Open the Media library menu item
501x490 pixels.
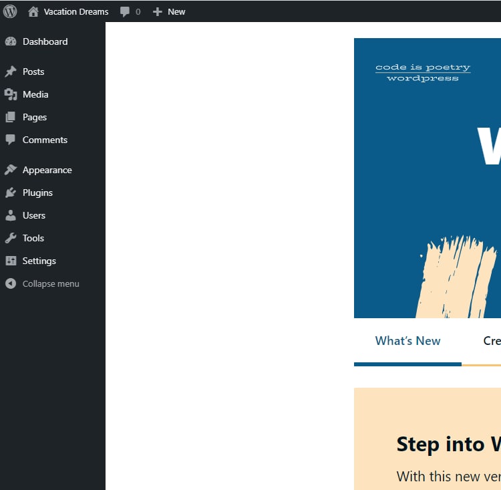35,94
